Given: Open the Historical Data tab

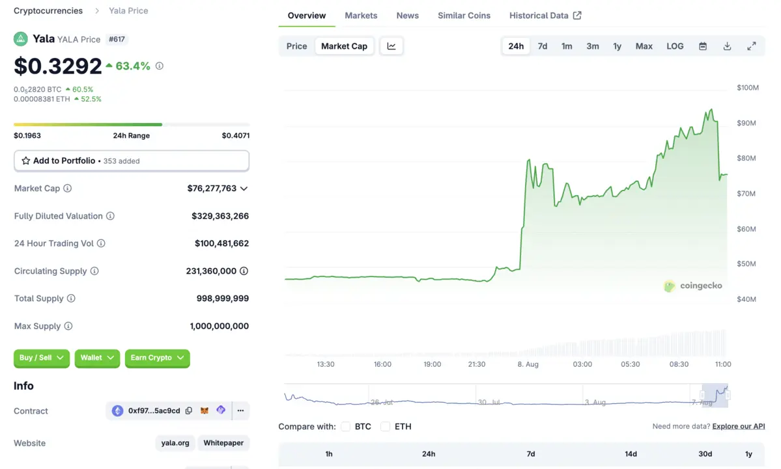Looking at the screenshot, I should pyautogui.click(x=545, y=16).
